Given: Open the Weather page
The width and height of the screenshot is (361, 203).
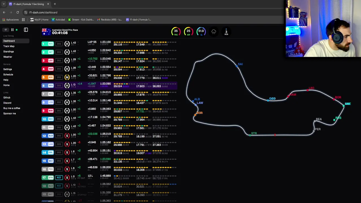Looking at the screenshot, I should click(8, 57).
